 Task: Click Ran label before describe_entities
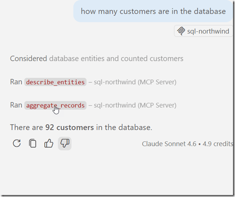(16, 82)
